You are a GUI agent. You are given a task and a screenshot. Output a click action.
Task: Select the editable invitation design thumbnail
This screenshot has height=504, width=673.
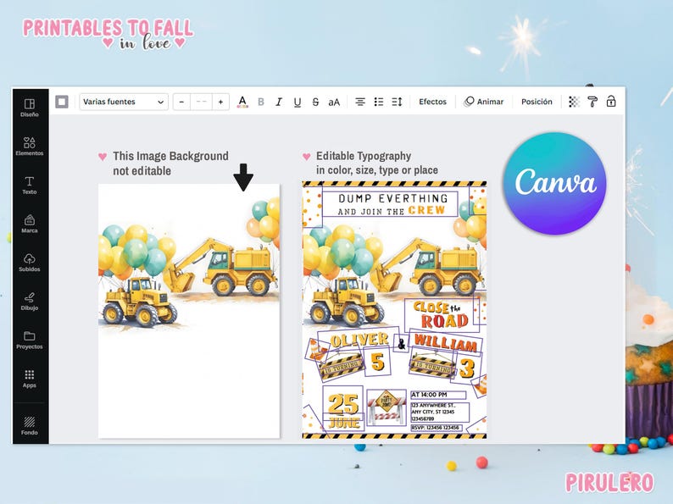394,310
